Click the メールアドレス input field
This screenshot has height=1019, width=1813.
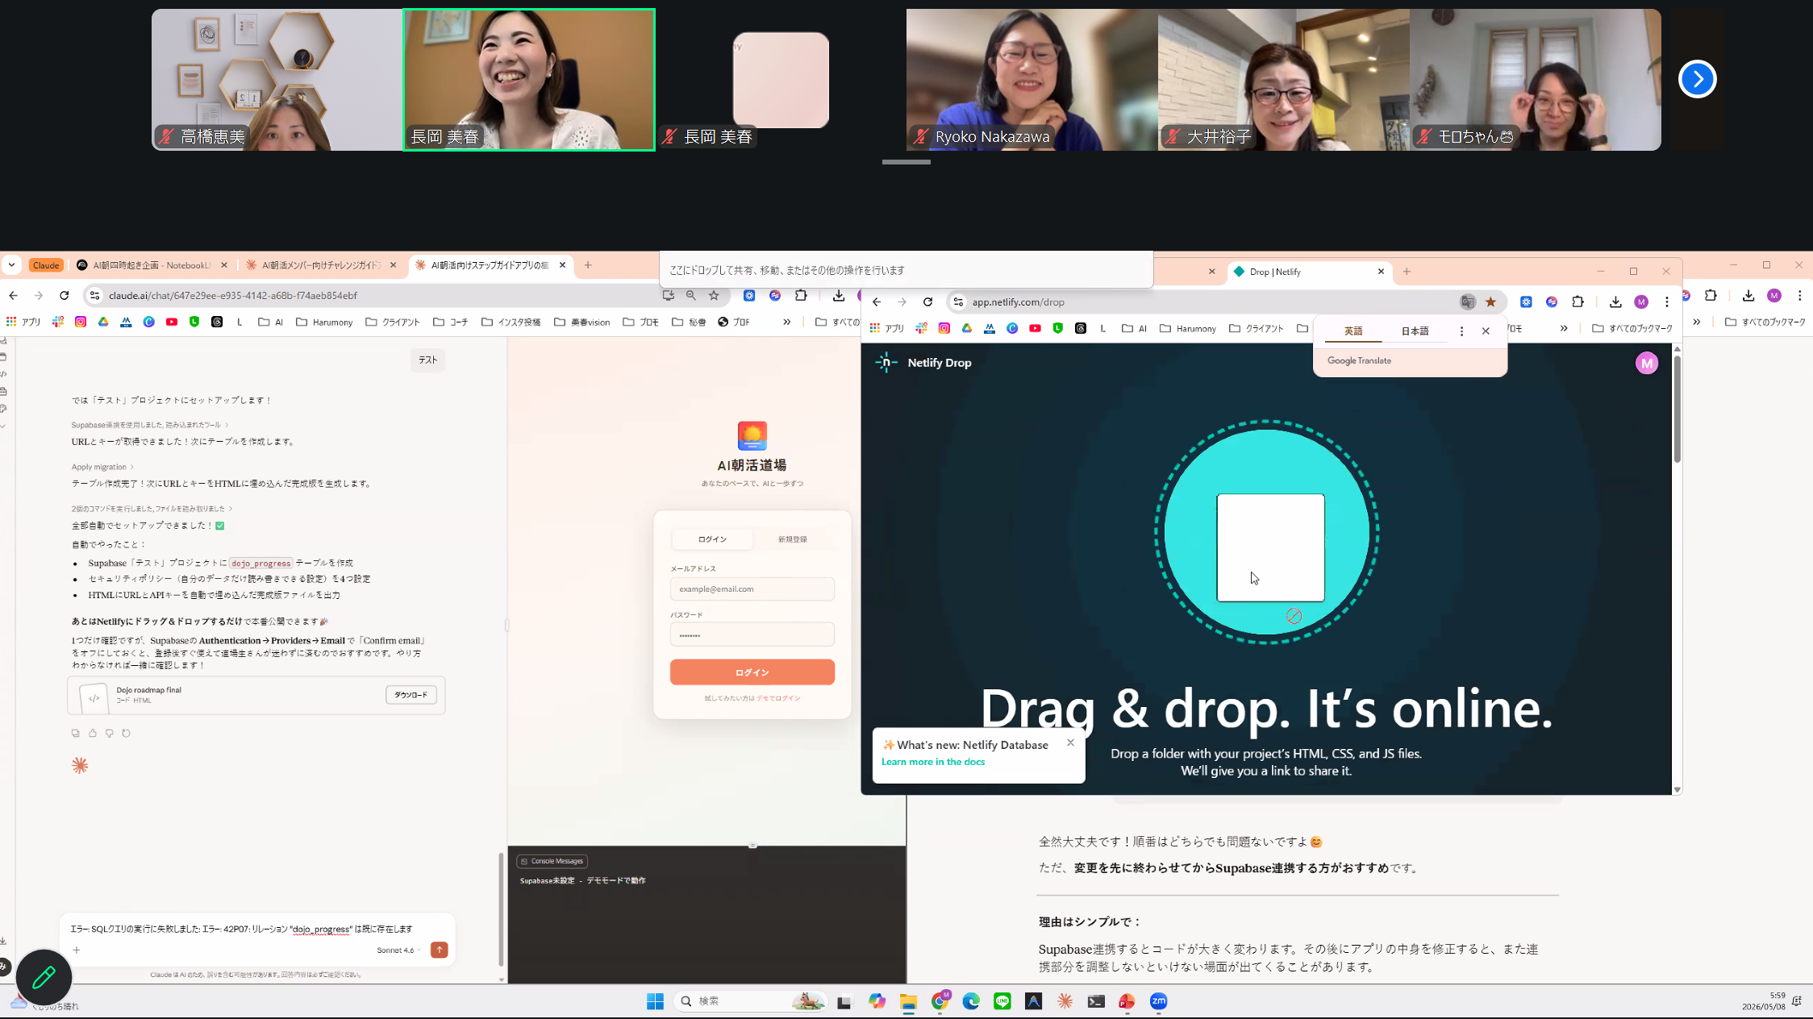point(752,589)
